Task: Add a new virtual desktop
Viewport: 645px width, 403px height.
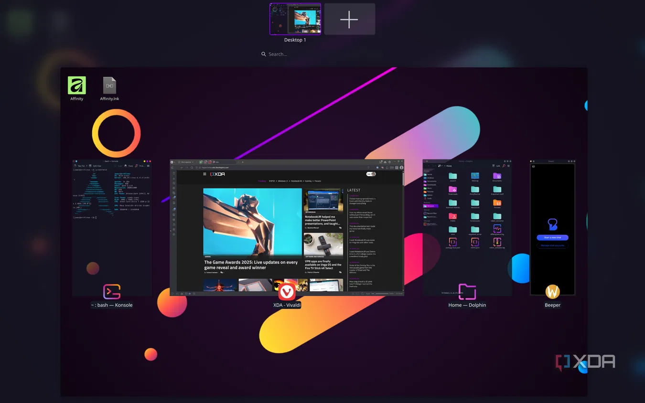Action: point(350,19)
